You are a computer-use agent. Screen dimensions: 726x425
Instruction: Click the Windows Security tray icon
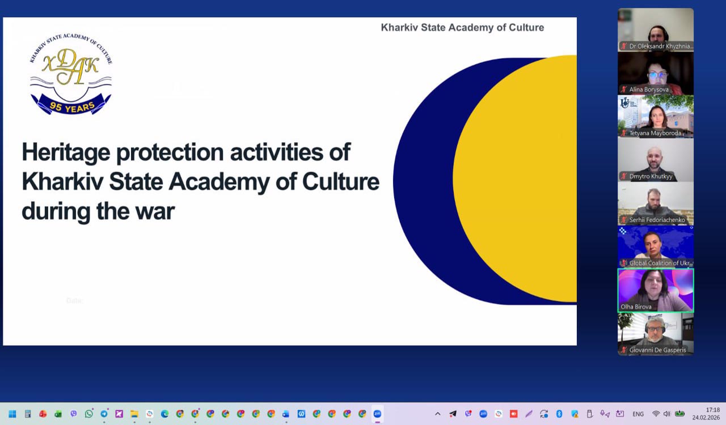coord(574,414)
